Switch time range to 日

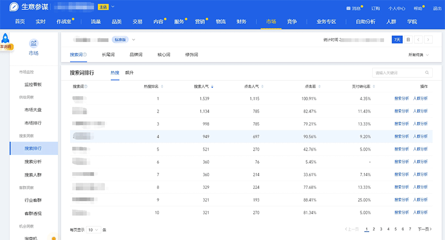coord(408,40)
